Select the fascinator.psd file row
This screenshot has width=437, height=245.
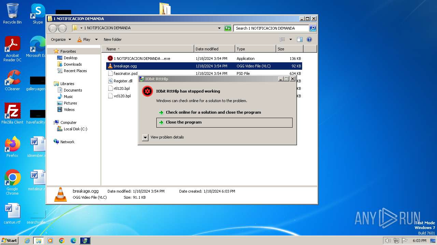[x=204, y=73]
